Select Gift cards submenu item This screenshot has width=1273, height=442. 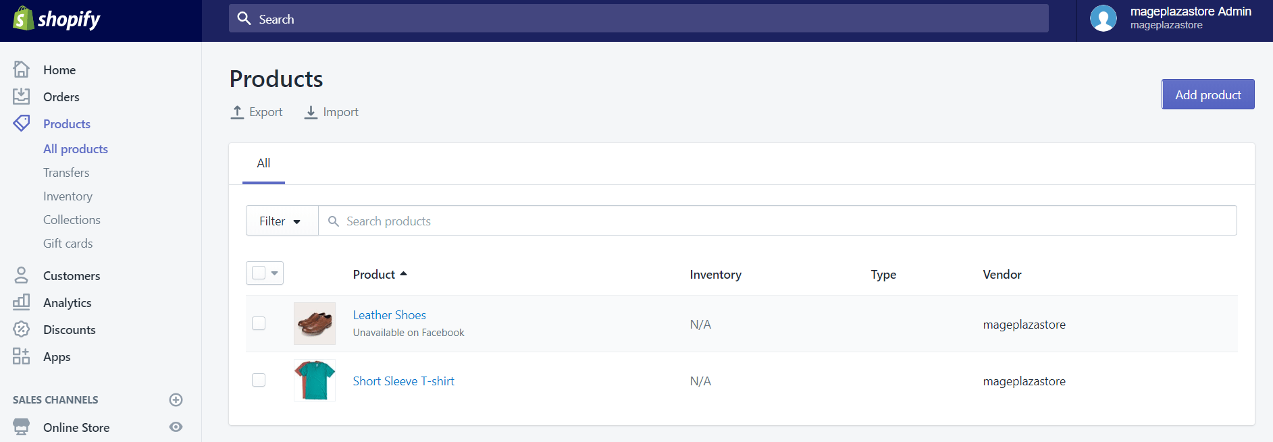pyautogui.click(x=68, y=243)
